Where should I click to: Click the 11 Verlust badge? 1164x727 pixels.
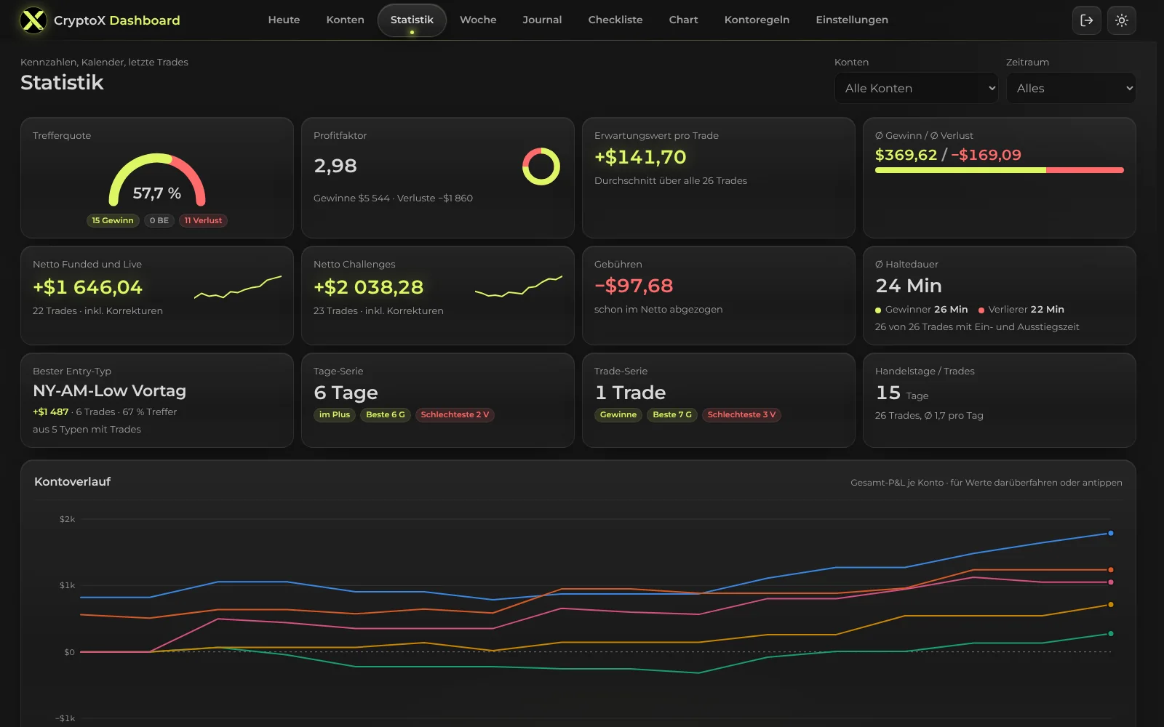(x=203, y=220)
